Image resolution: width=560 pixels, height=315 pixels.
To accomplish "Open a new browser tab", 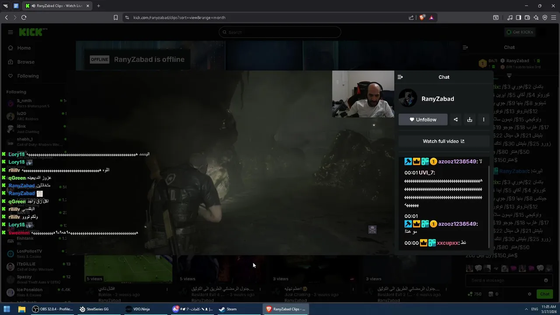I will tap(98, 6).
